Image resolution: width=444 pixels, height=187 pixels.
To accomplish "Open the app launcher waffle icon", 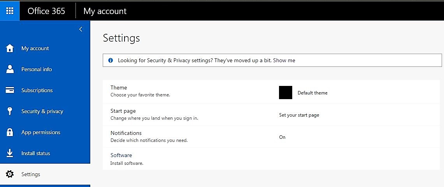I will point(10,10).
